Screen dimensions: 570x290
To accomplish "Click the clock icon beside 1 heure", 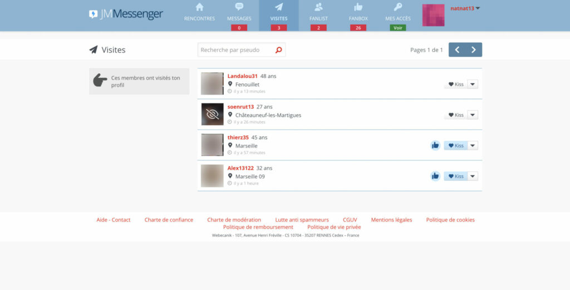I will pyautogui.click(x=230, y=183).
